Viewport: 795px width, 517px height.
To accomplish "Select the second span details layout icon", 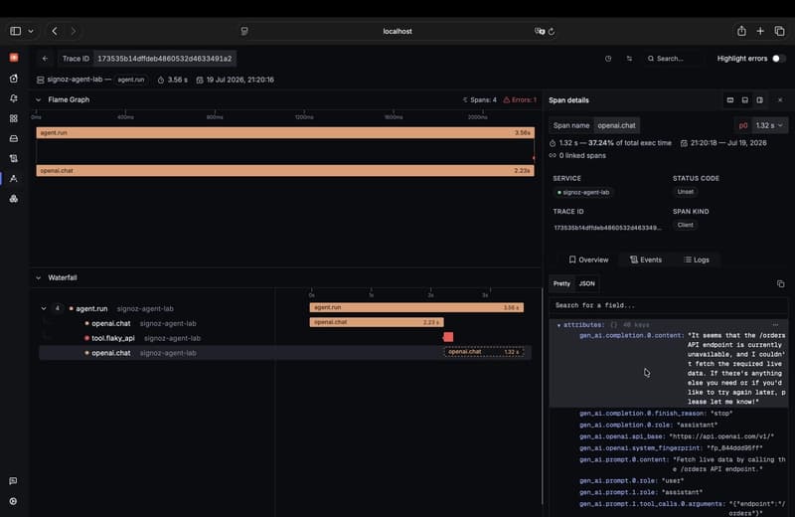I will click(x=744, y=100).
